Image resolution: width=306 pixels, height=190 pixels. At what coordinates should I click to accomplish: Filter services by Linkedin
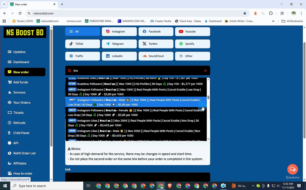click(119, 56)
